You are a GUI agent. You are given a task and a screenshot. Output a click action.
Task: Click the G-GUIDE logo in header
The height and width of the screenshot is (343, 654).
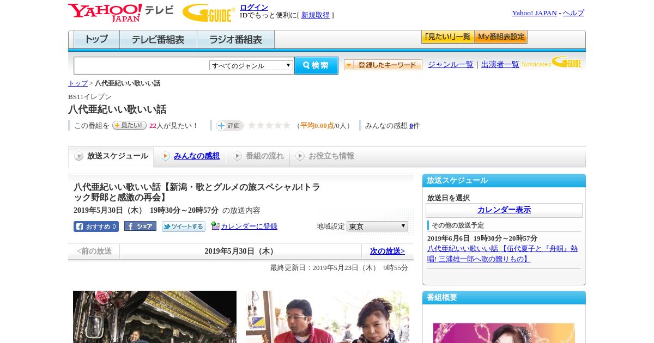tap(209, 13)
